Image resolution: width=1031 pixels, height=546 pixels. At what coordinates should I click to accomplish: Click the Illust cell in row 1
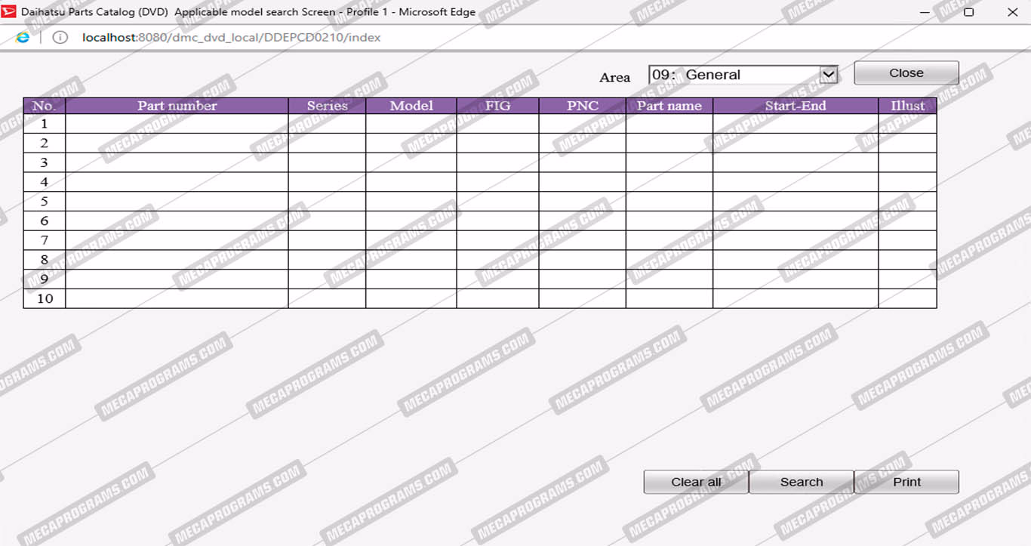pos(907,124)
